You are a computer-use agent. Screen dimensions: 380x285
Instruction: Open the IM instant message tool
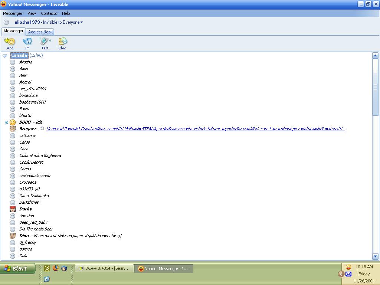27,41
